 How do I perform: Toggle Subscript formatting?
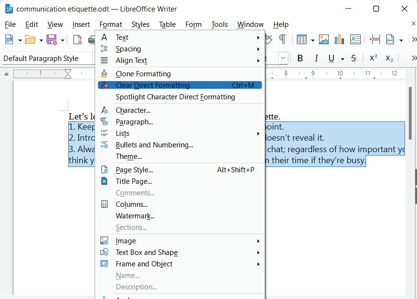389,59
